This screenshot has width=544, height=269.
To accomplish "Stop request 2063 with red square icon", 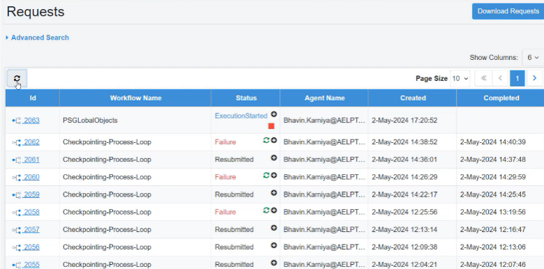I will (x=272, y=126).
